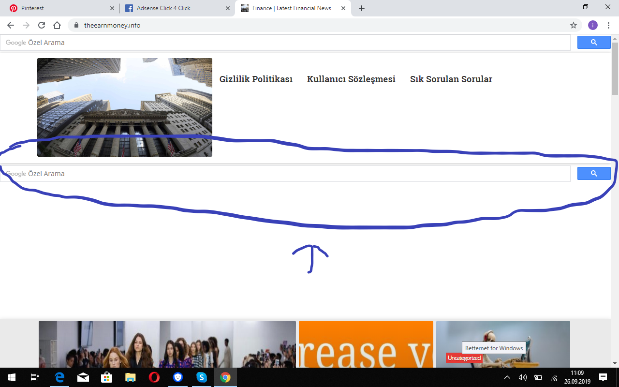Open the orange article thumbnail
619x387 pixels.
point(366,344)
